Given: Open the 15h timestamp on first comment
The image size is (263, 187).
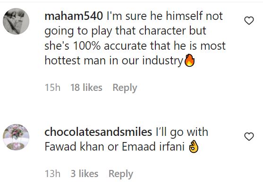Looking at the screenshot, I should (52, 88).
